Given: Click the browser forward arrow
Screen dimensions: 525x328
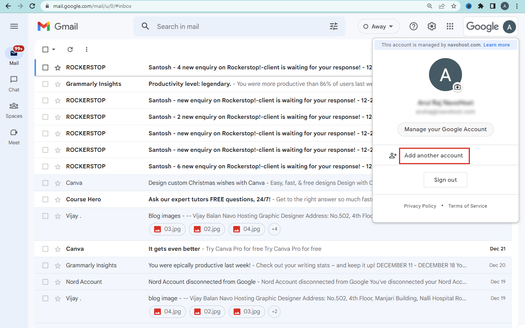Looking at the screenshot, I should pos(20,6).
